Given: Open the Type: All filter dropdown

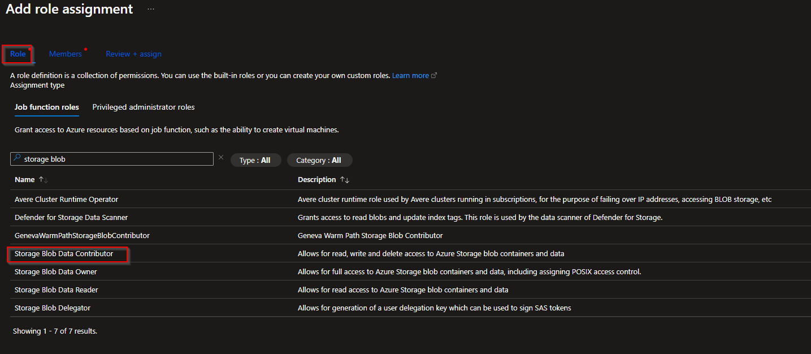Looking at the screenshot, I should 255,159.
